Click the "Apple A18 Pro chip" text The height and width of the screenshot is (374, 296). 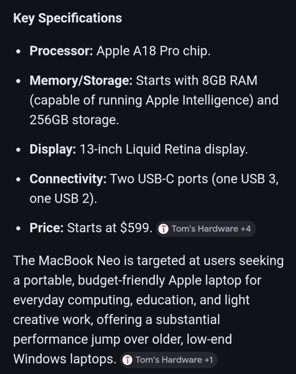click(x=153, y=51)
